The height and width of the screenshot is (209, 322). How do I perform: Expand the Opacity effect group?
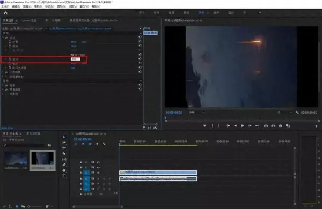(3, 72)
